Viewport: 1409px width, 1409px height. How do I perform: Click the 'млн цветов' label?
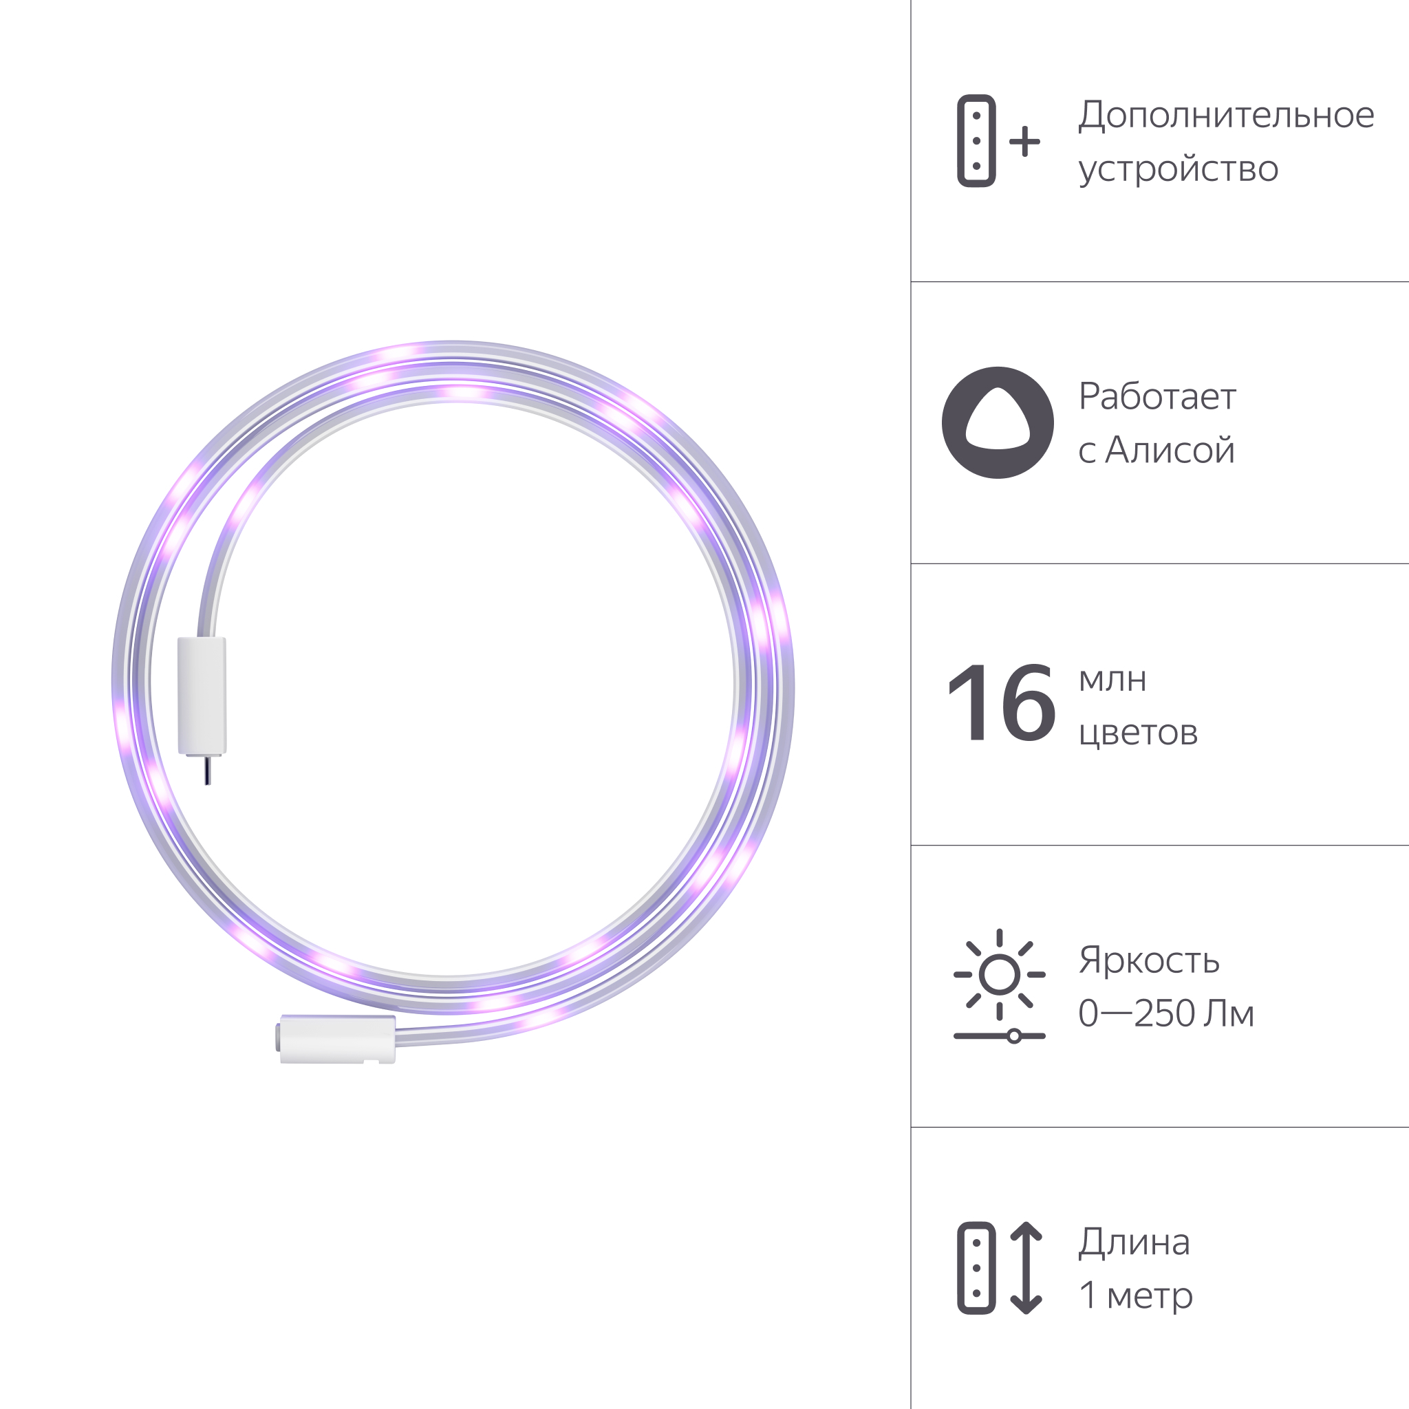(x=1138, y=705)
